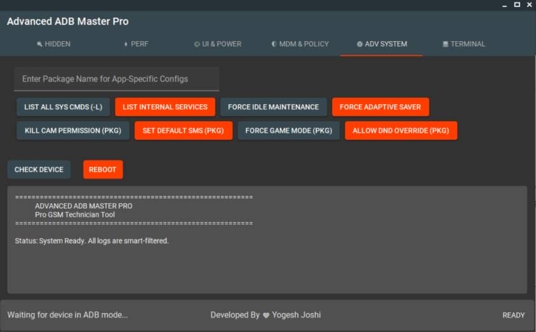Image resolution: width=536 pixels, height=332 pixels.
Task: Click 'Waiting for device in ADB mode...' status
Action: (x=68, y=315)
